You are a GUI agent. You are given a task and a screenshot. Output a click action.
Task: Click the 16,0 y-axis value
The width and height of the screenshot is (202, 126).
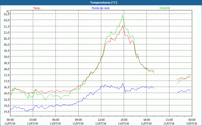[7, 93]
